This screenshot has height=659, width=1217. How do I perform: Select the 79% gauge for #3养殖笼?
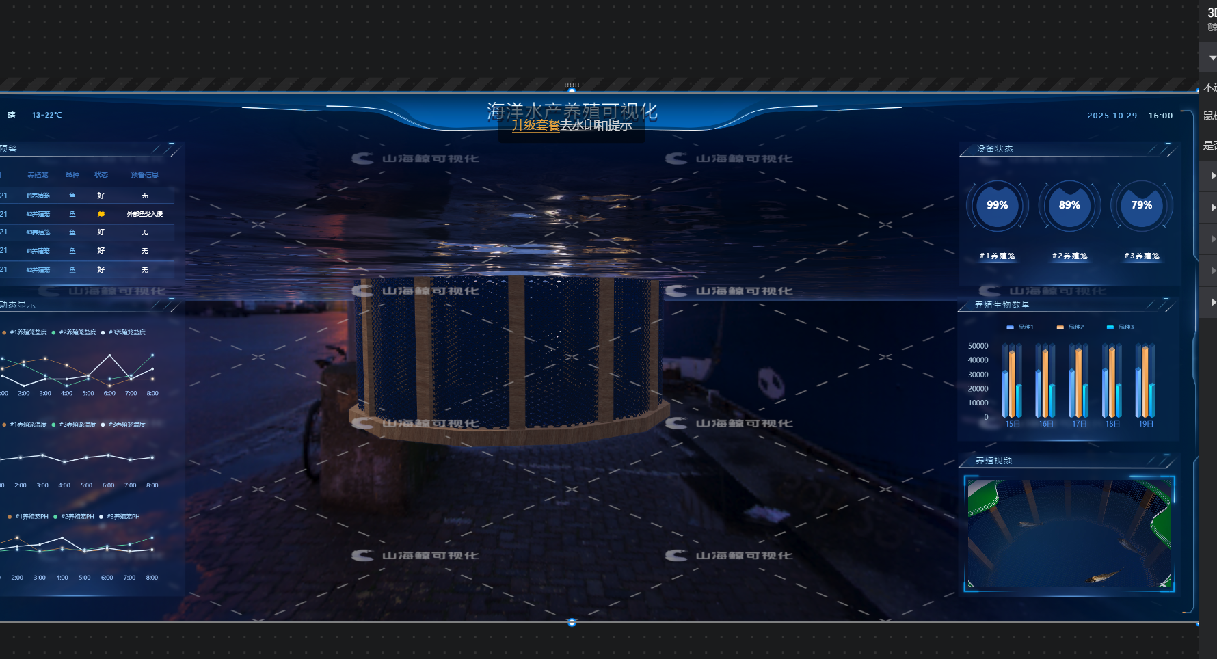point(1141,205)
